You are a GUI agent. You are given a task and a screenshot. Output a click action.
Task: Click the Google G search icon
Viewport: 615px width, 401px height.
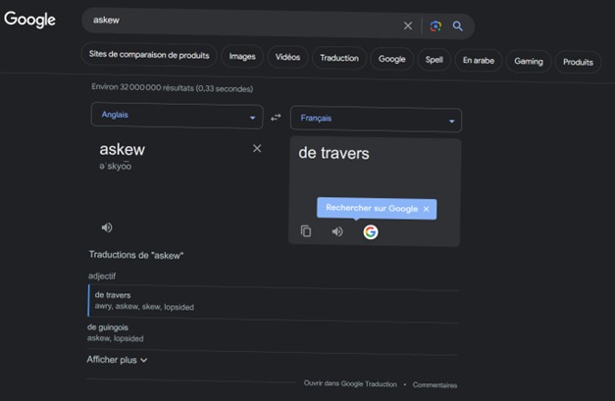[x=370, y=232]
